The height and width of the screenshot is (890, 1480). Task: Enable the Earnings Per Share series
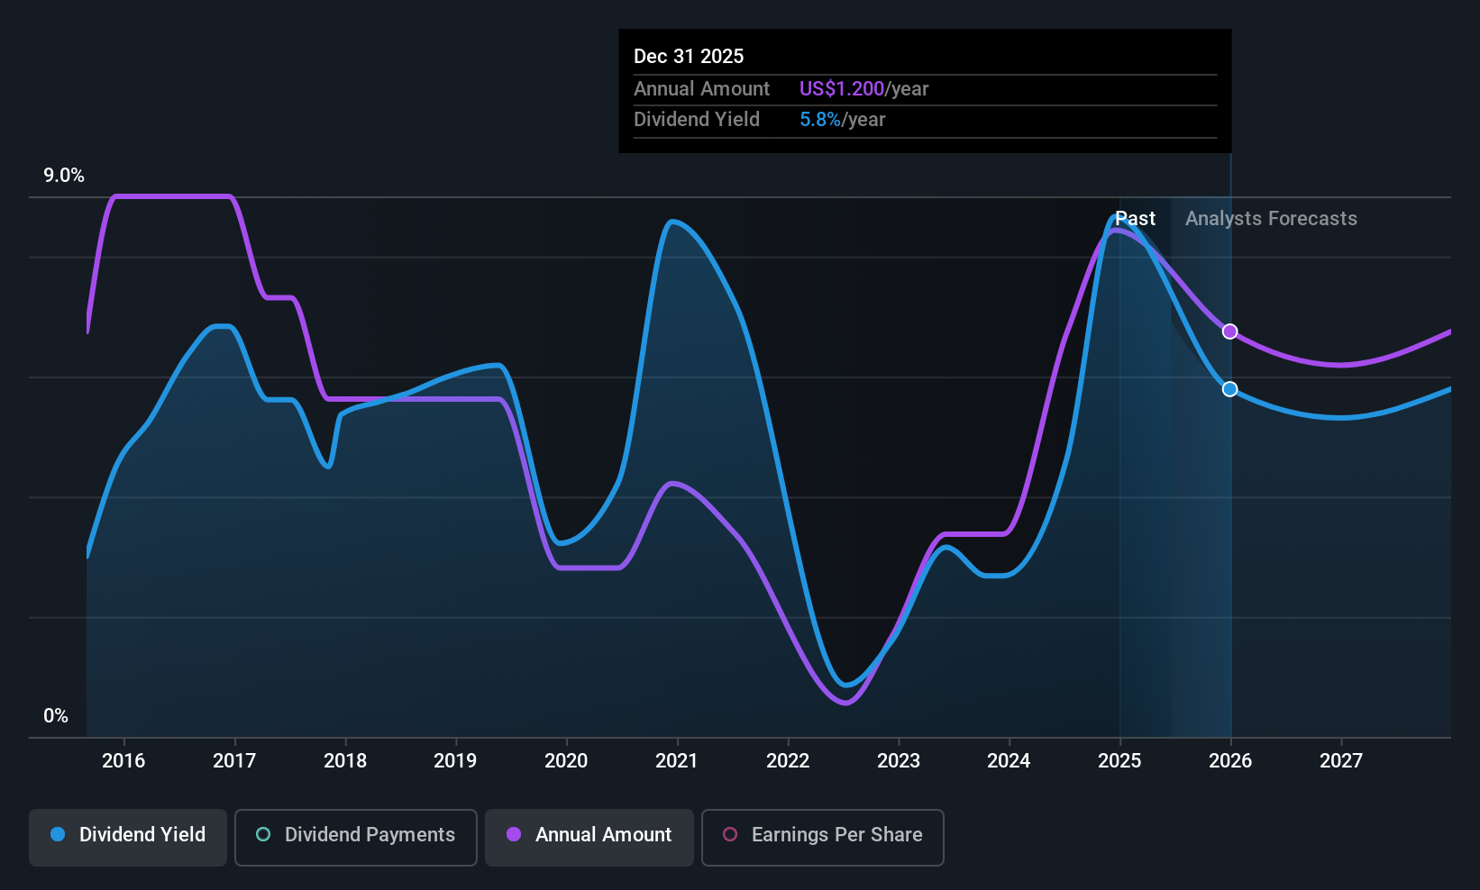pos(823,838)
